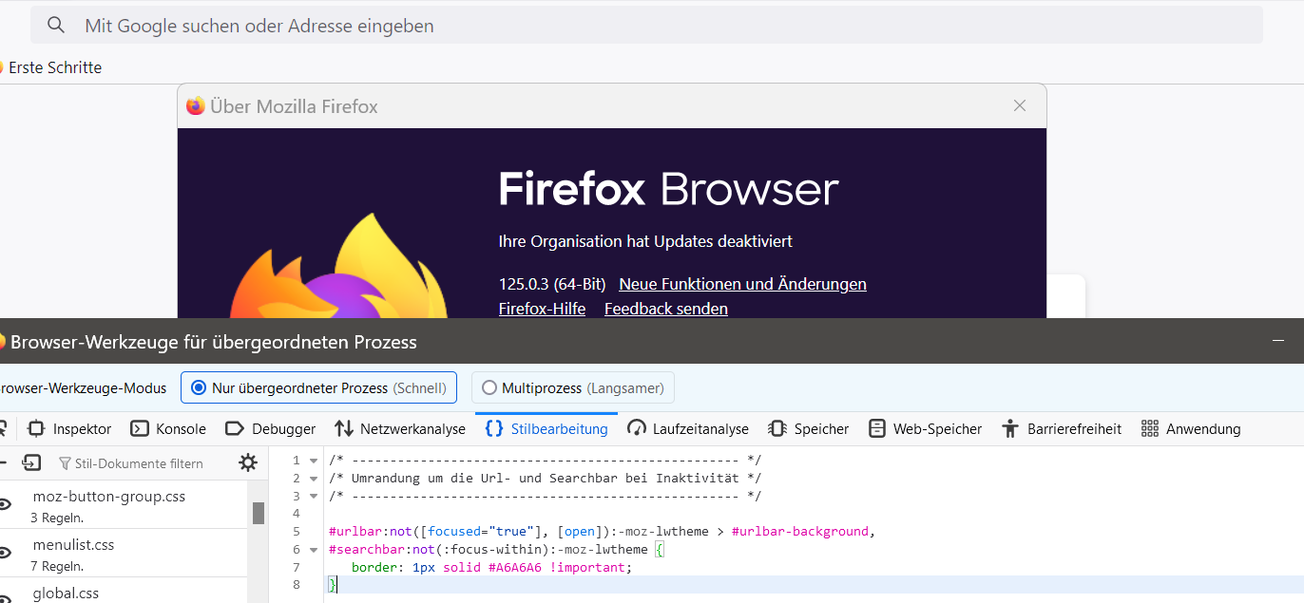This screenshot has height=603, width=1304.
Task: Collapse the code fold at line 1
Action: pos(314,462)
